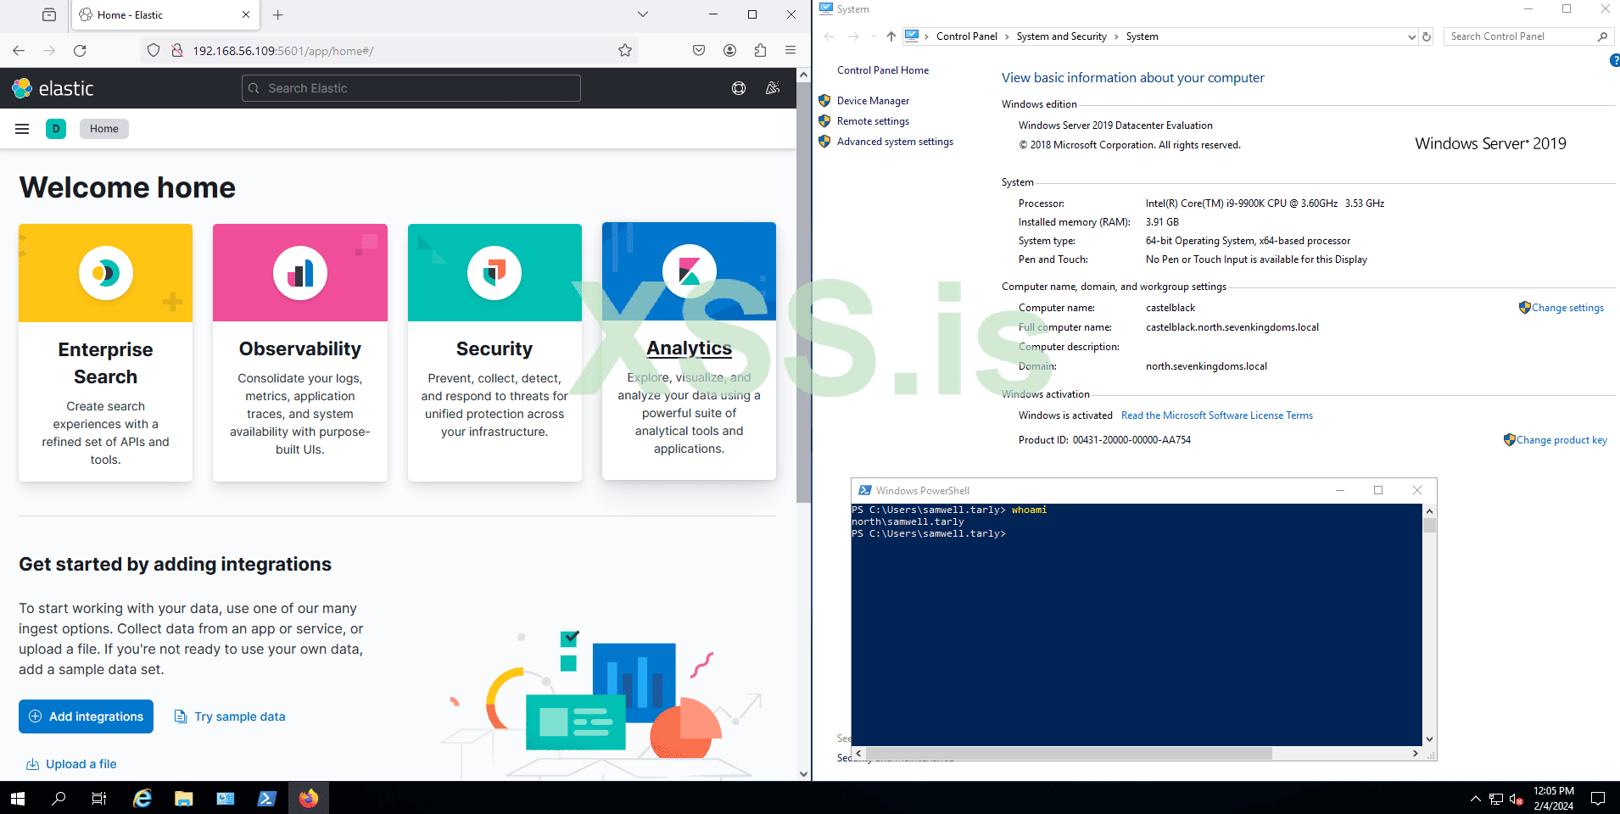
Task: Open the Firefox list all tabs dropdown
Action: point(643,14)
